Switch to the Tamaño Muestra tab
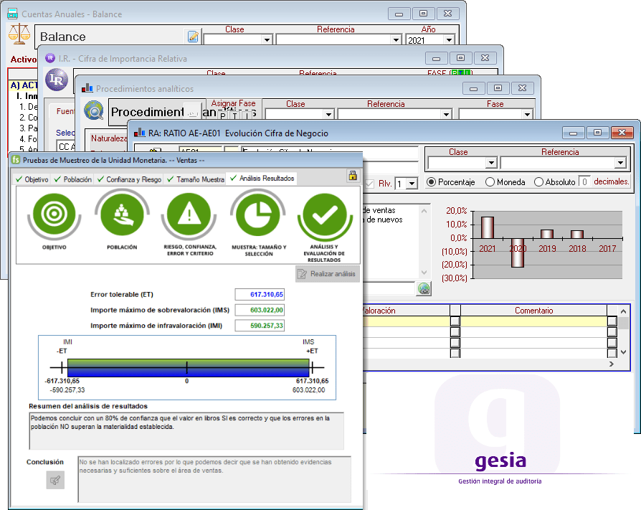The height and width of the screenshot is (510, 641). pos(196,179)
